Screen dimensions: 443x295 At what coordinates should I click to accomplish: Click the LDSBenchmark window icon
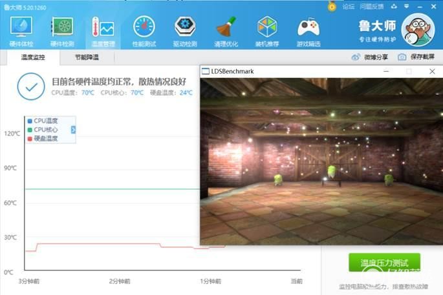pyautogui.click(x=205, y=72)
